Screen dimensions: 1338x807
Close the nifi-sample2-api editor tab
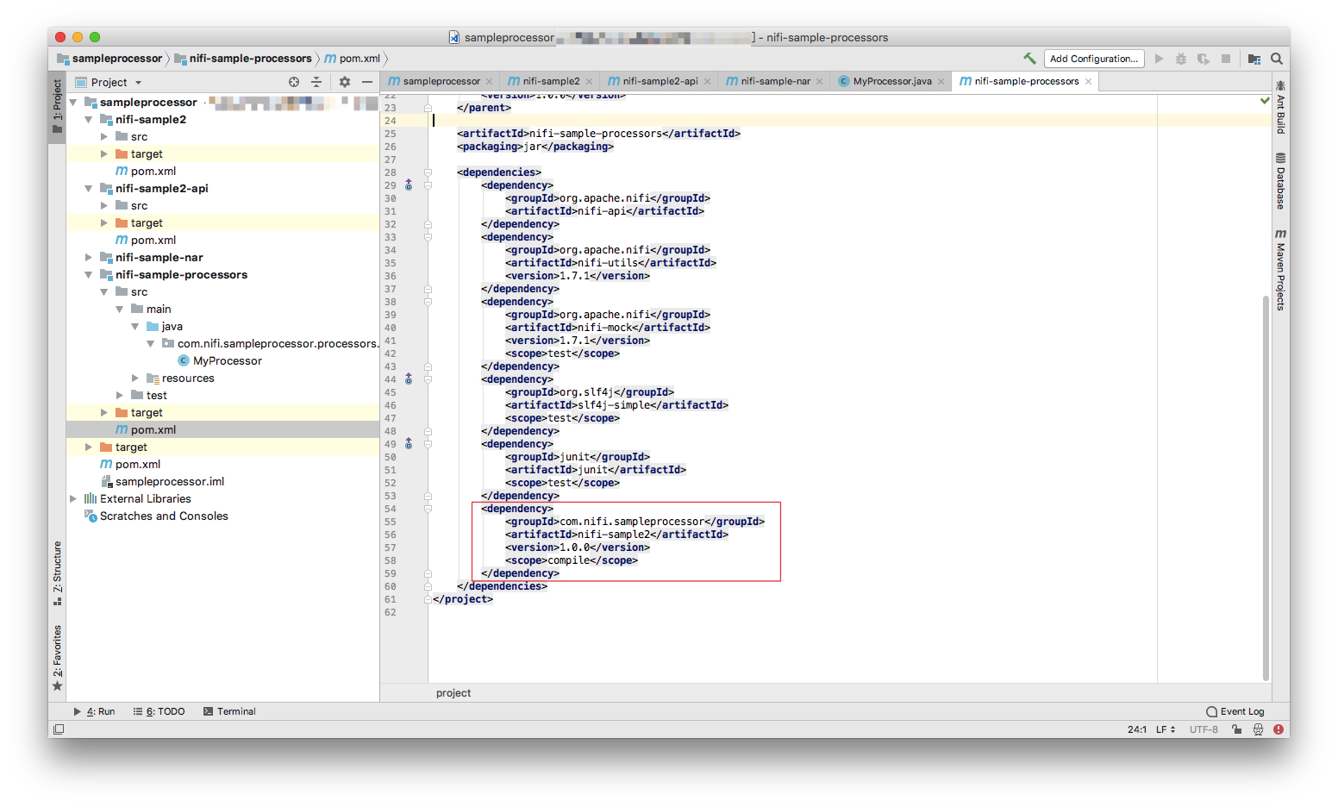[x=707, y=82]
